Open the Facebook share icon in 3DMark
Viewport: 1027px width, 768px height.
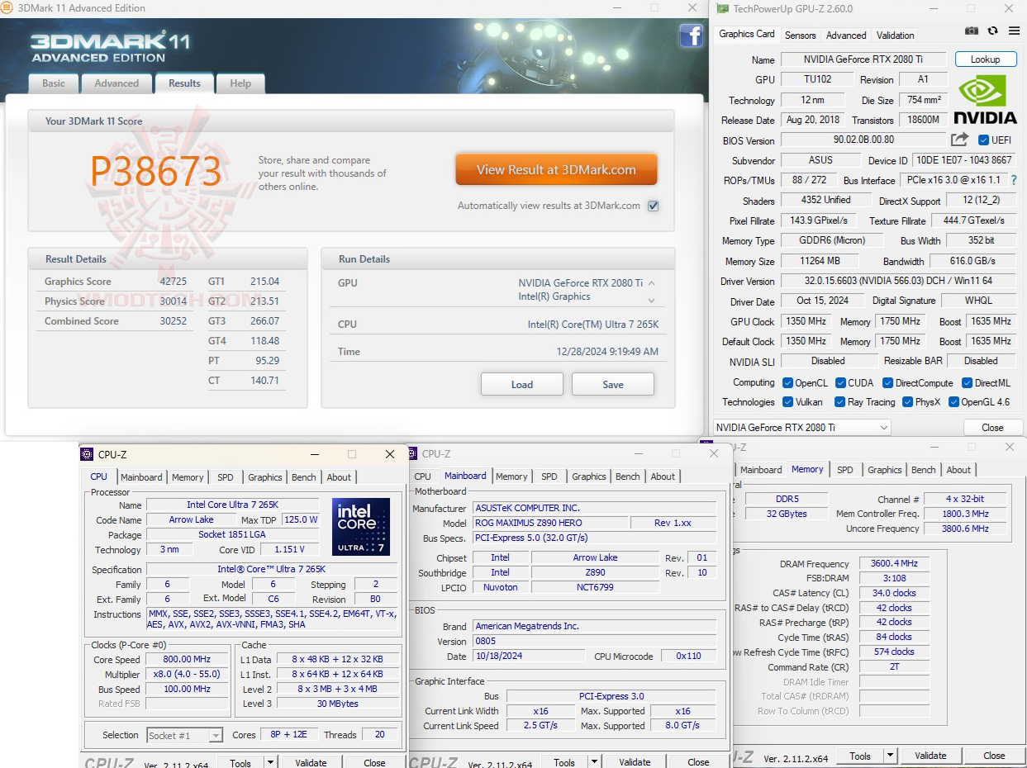point(691,36)
